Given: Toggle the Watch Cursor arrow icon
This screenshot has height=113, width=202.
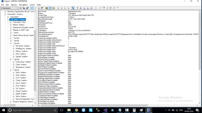Looking at the screenshot, I should [x=39, y=8].
